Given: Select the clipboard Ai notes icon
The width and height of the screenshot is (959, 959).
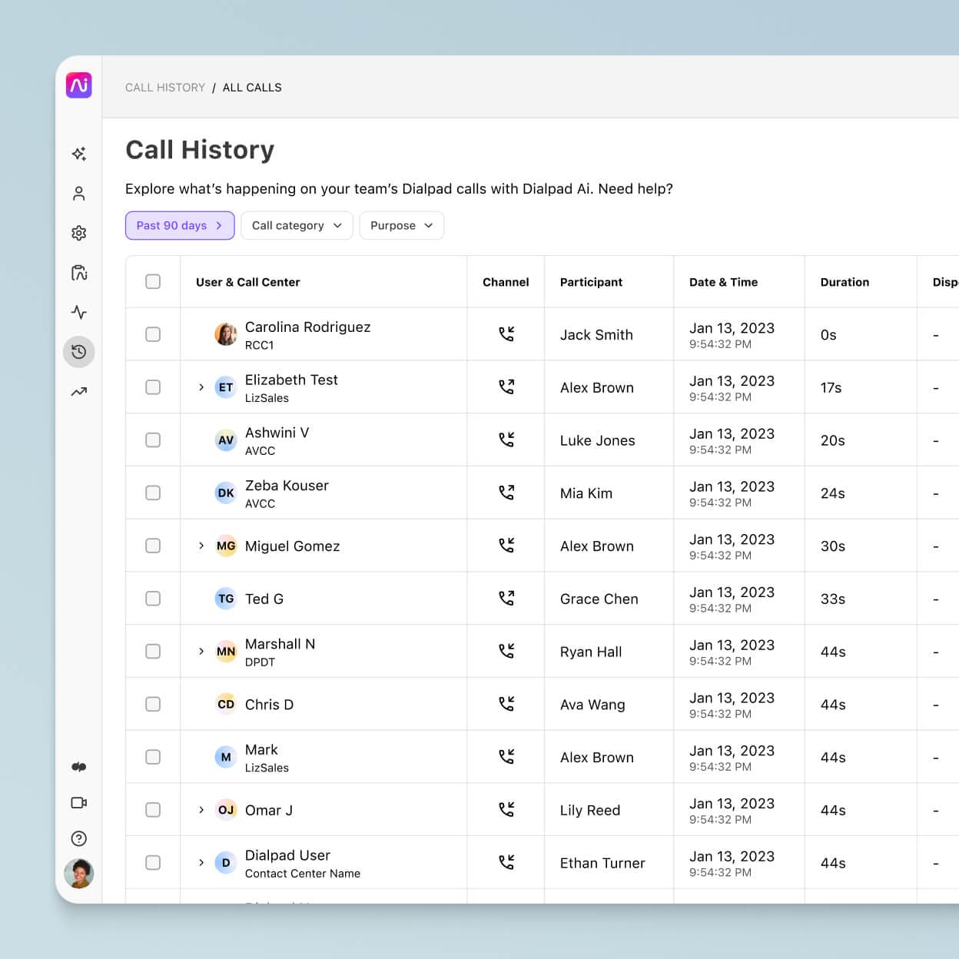Looking at the screenshot, I should pyautogui.click(x=79, y=273).
